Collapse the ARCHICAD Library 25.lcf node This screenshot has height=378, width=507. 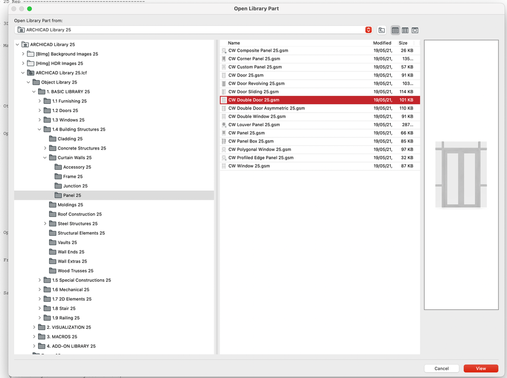click(x=23, y=72)
